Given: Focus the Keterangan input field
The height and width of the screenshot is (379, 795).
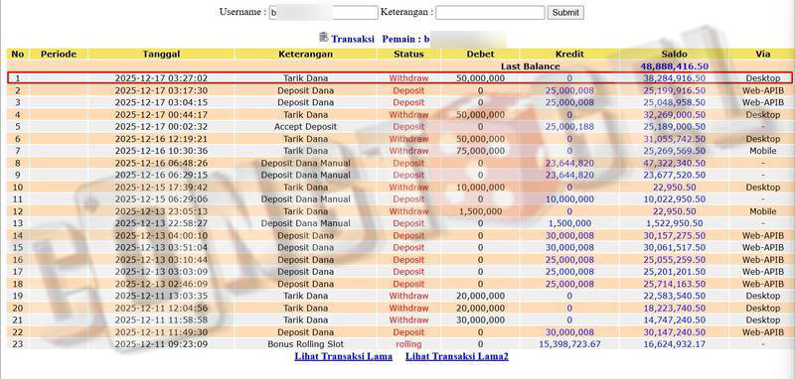Looking at the screenshot, I should 490,13.
